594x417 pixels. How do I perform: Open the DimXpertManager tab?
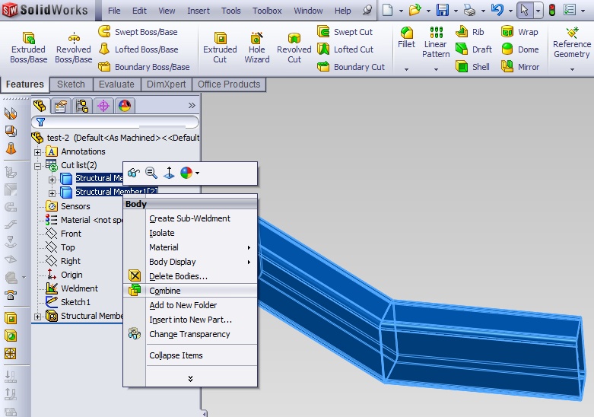pos(103,106)
